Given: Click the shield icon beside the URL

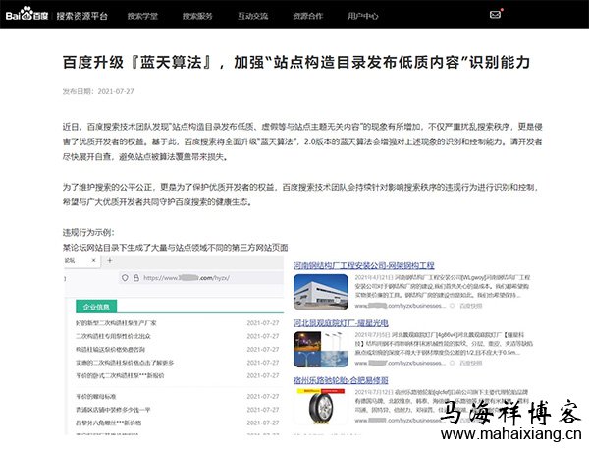Looking at the screenshot, I should [x=125, y=278].
